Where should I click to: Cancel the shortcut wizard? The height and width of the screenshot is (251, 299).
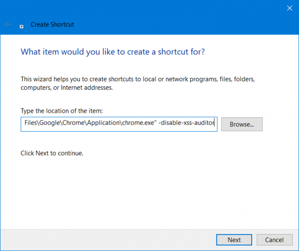274,240
